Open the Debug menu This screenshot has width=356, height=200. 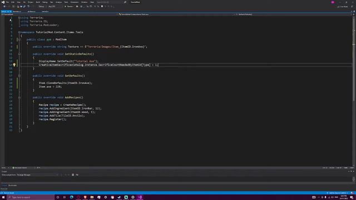click(45, 2)
